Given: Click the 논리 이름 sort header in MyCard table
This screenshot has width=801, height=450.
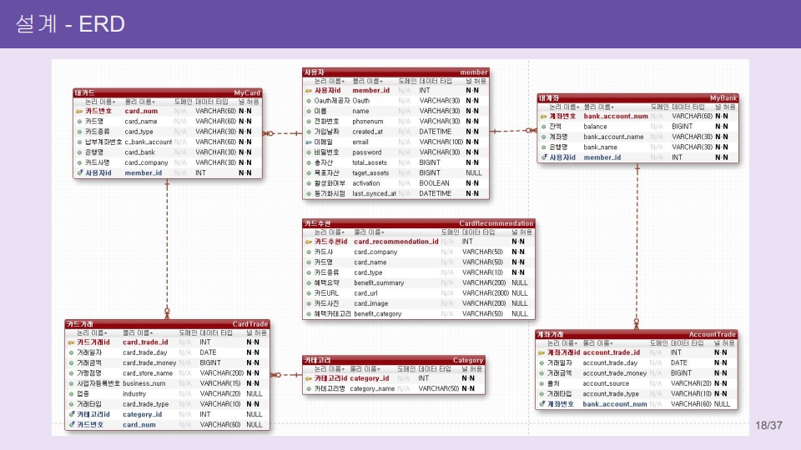Looking at the screenshot, I should 101,102.
